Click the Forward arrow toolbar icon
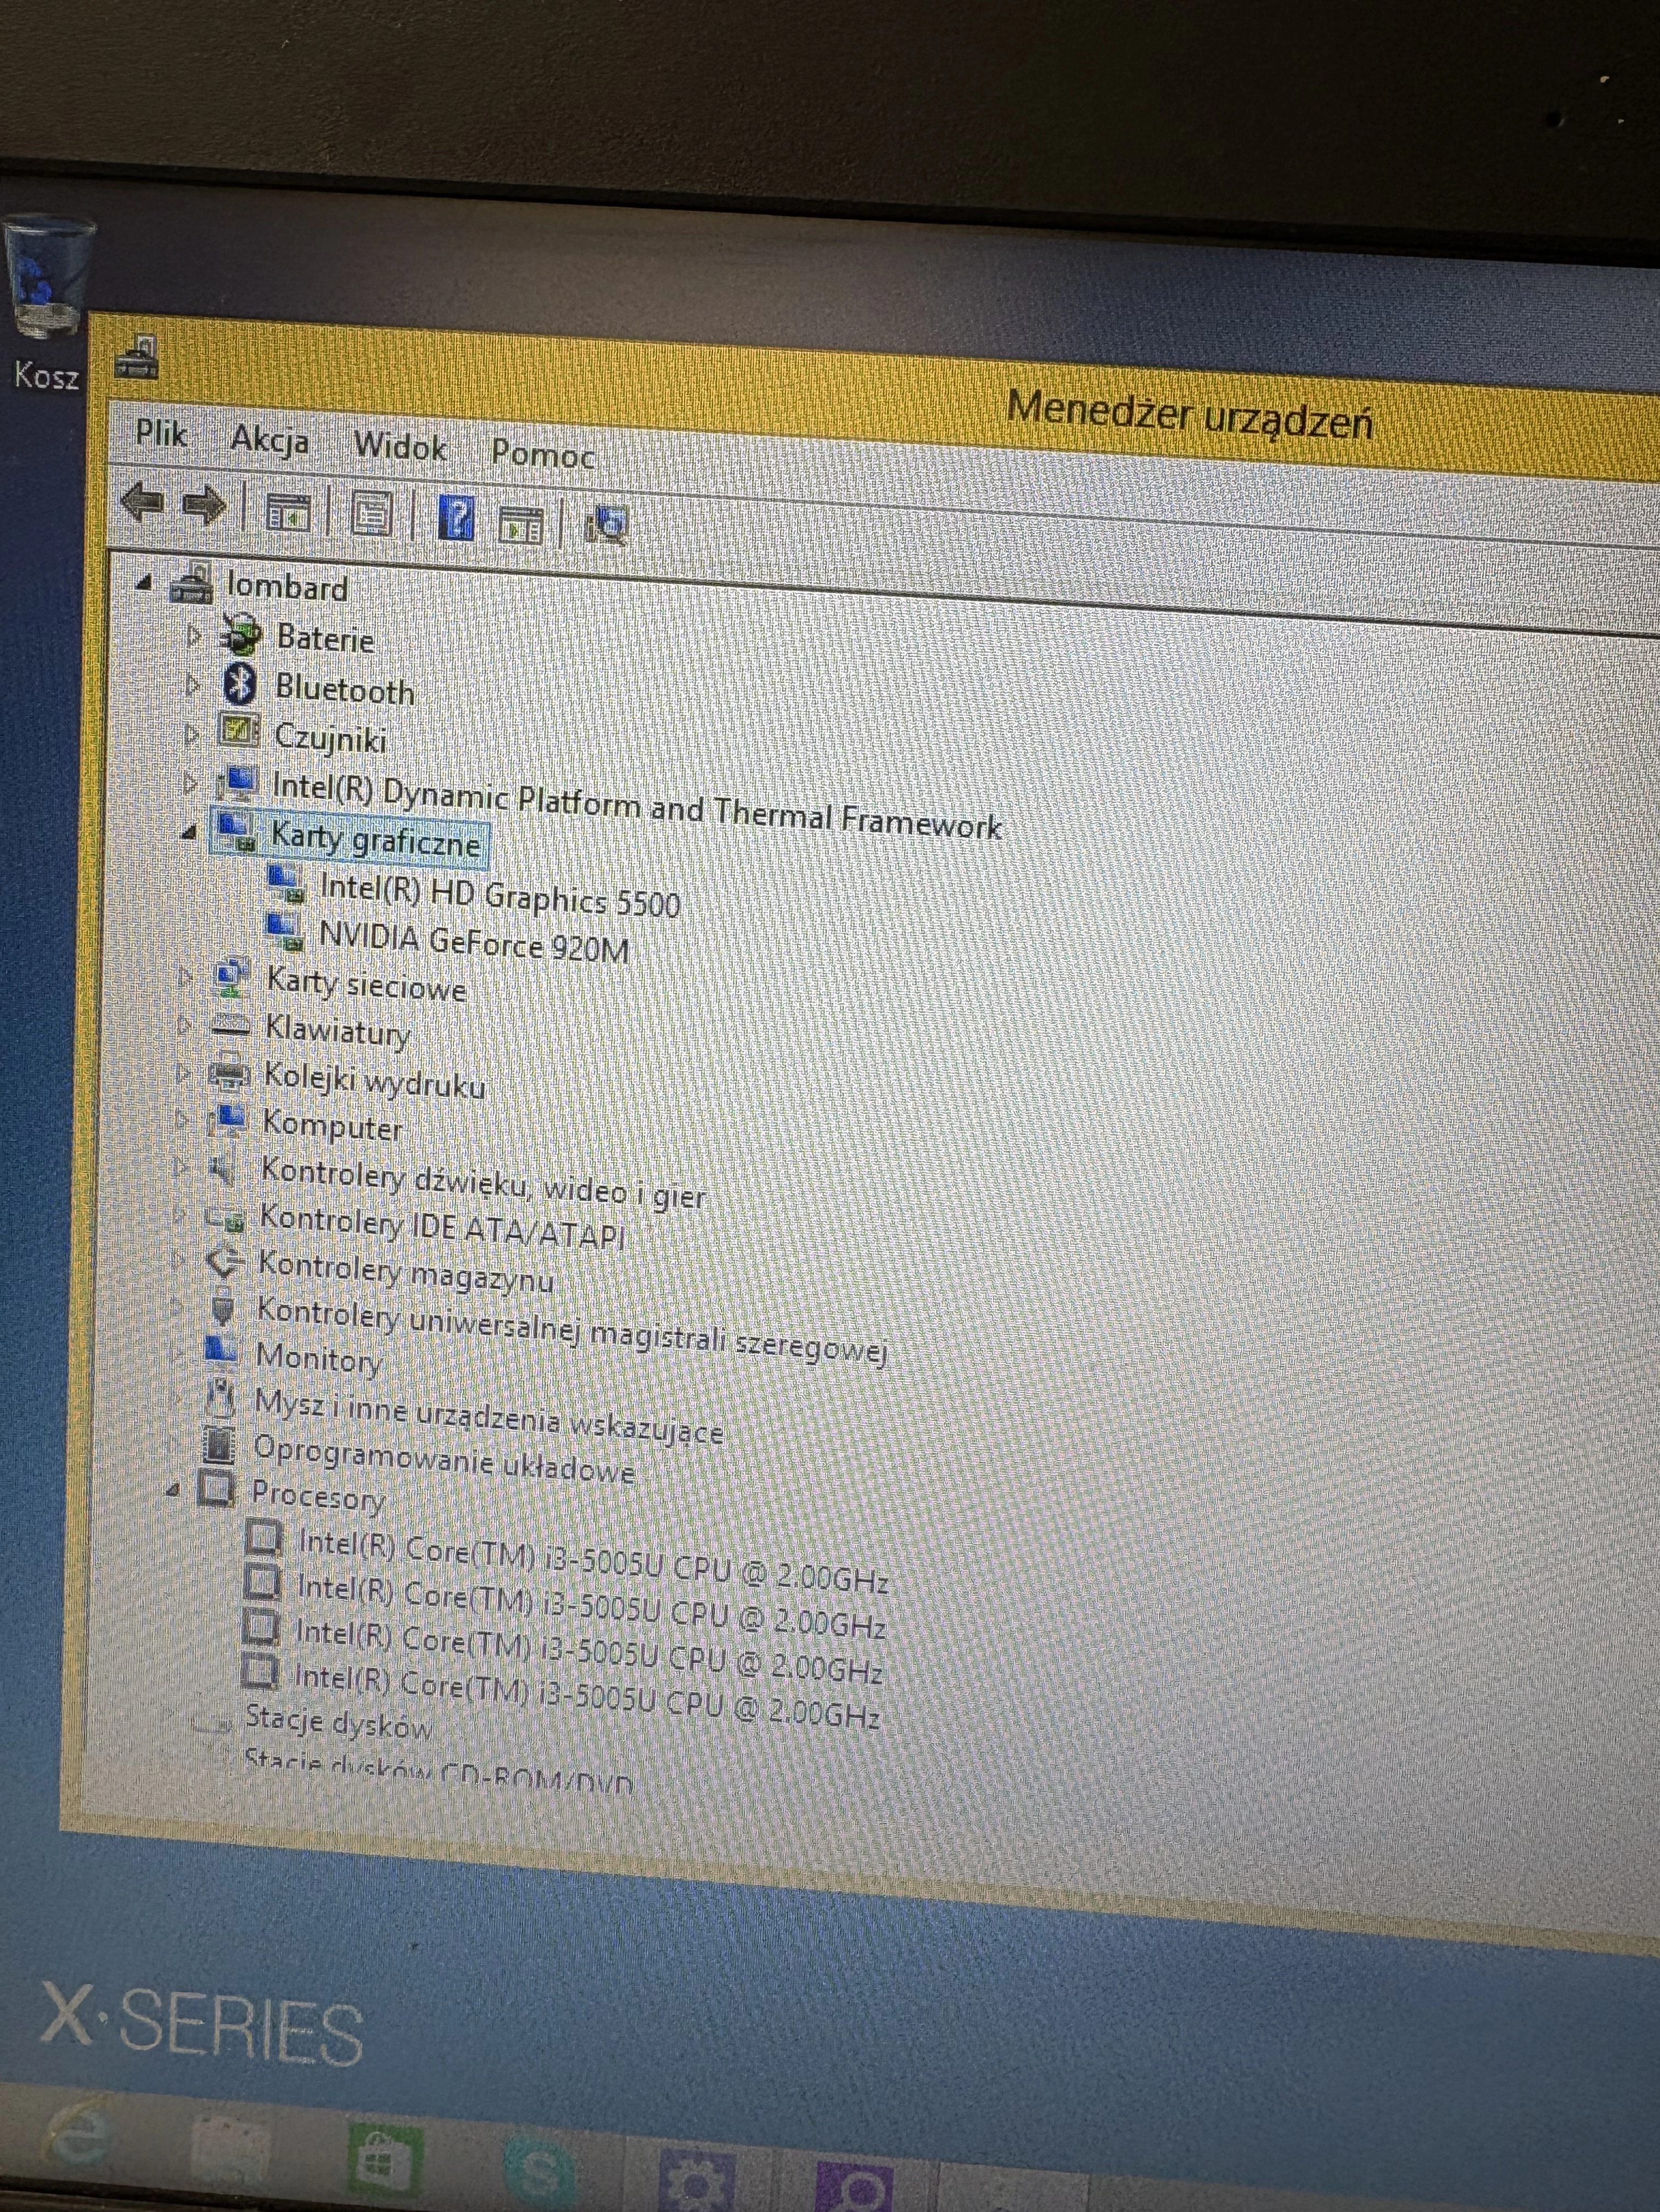 click(204, 505)
